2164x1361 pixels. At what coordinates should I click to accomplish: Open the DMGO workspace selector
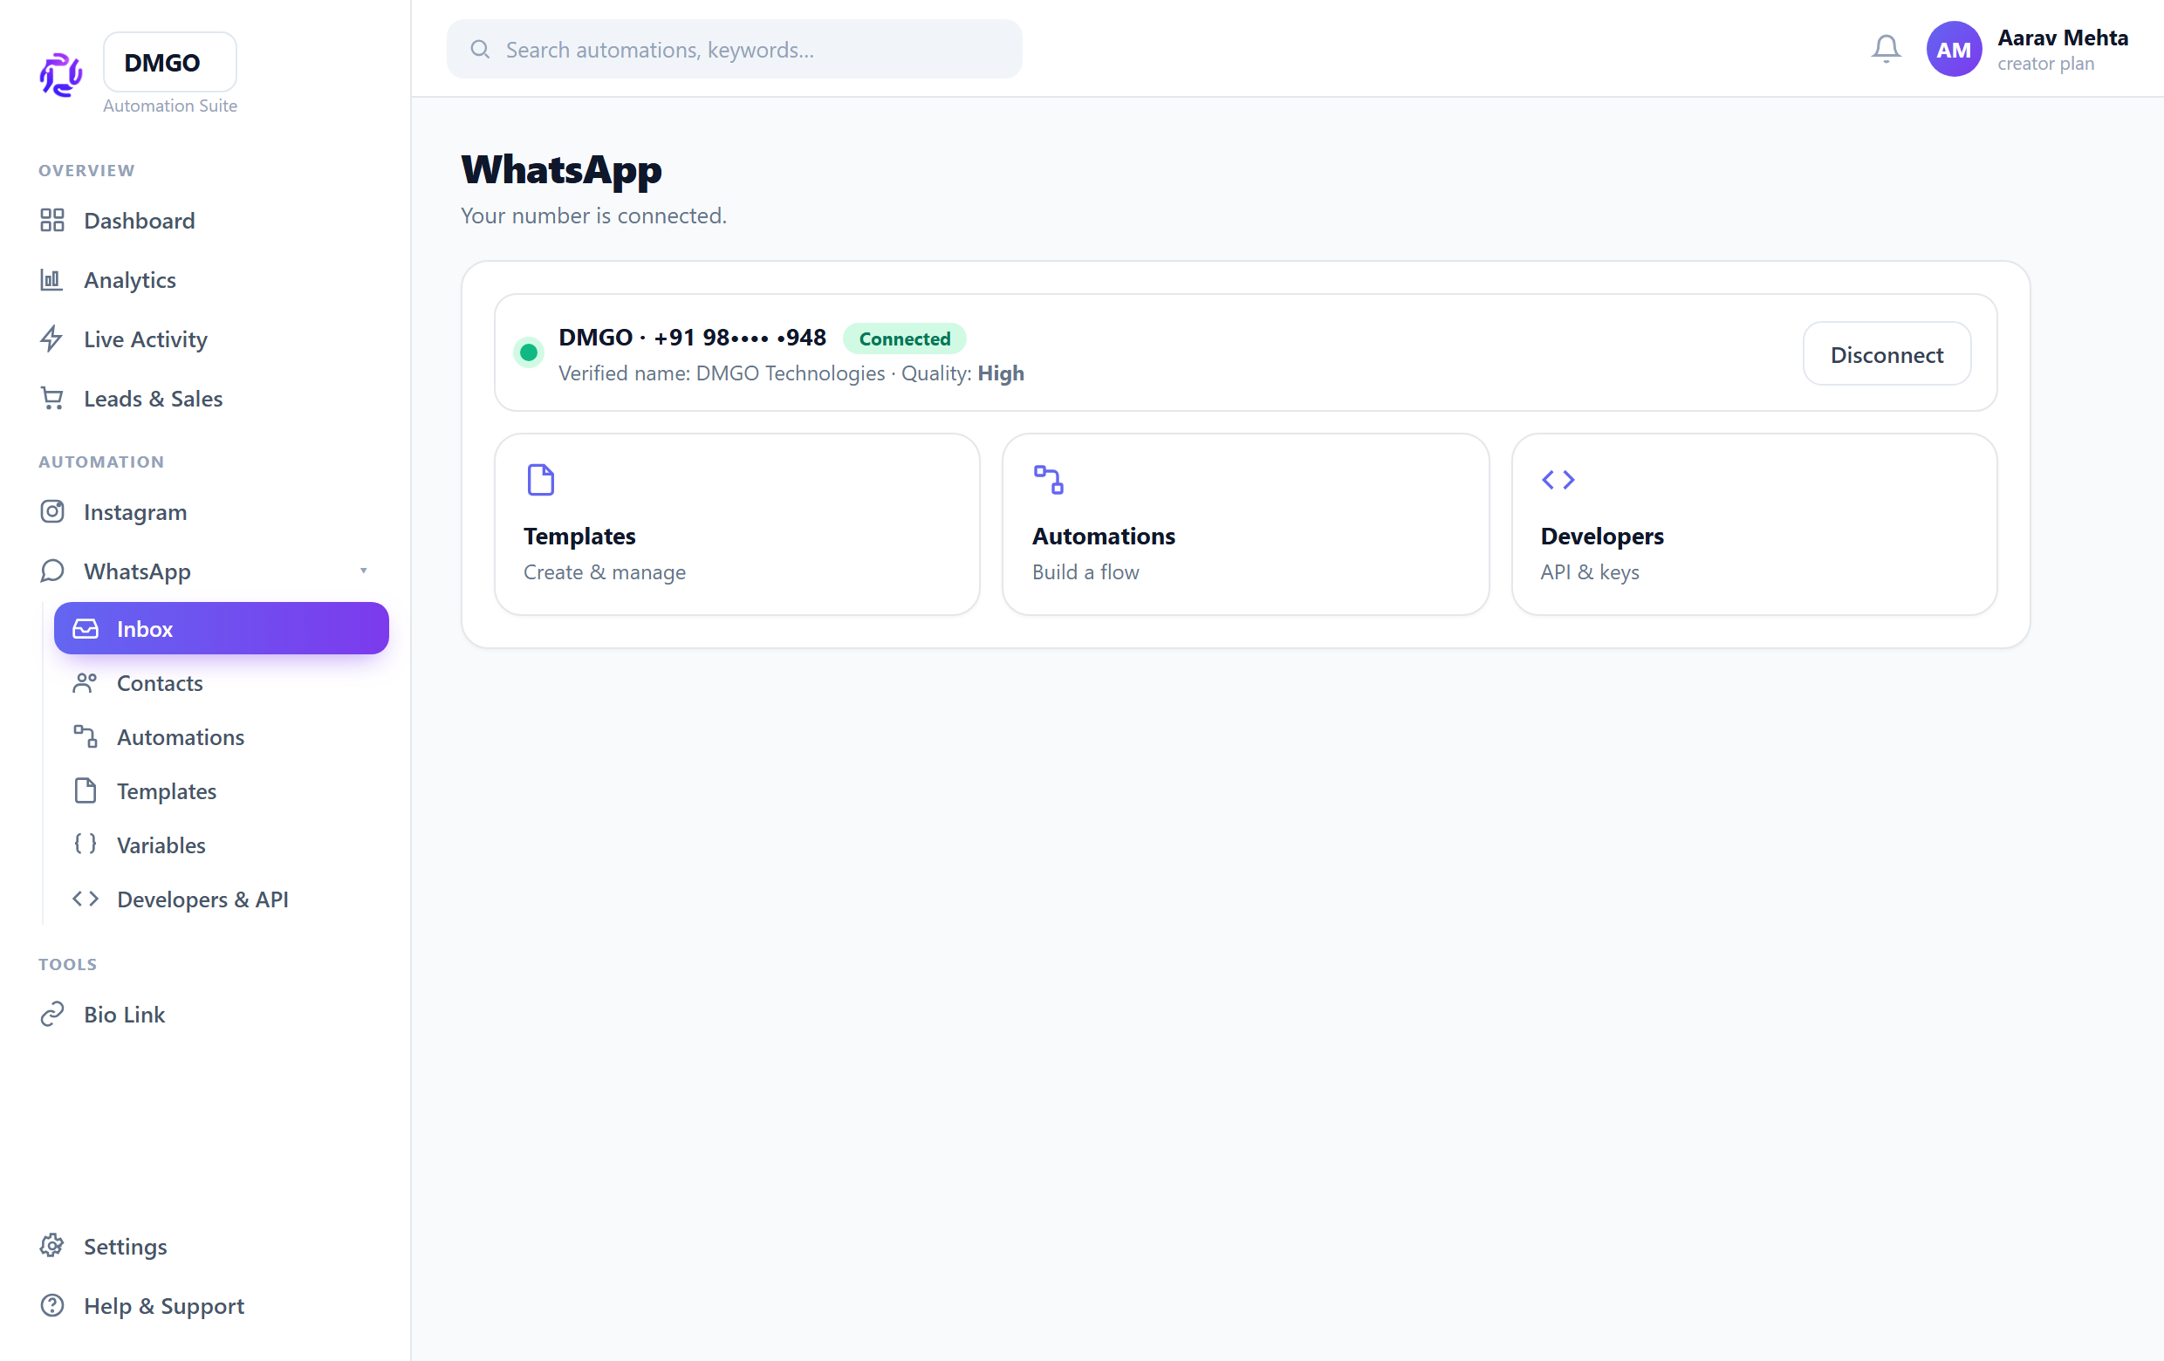(x=170, y=62)
